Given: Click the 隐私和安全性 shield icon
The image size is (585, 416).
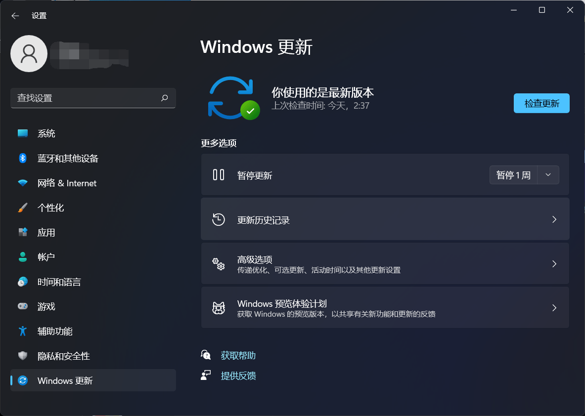Looking at the screenshot, I should (22, 356).
